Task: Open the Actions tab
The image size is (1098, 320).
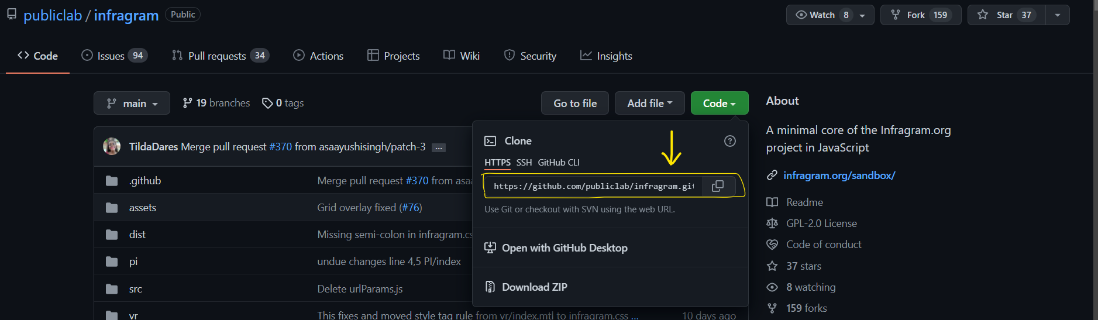Action: tap(318, 56)
